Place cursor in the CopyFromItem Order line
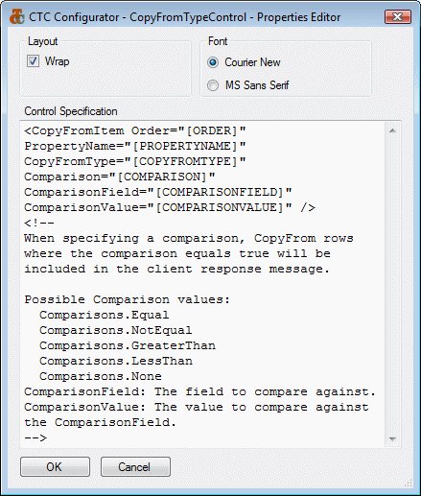This screenshot has width=421, height=496. 135,130
